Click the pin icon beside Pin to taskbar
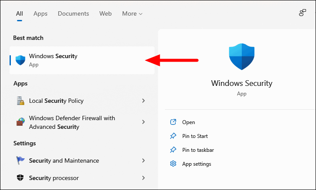The height and width of the screenshot is (190, 316). (x=173, y=150)
